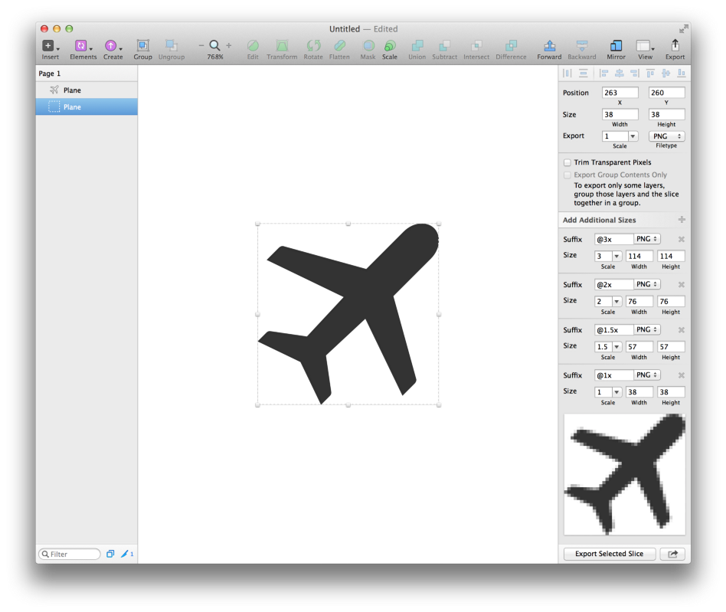Align layers to left edge
The image size is (726, 612).
603,73
